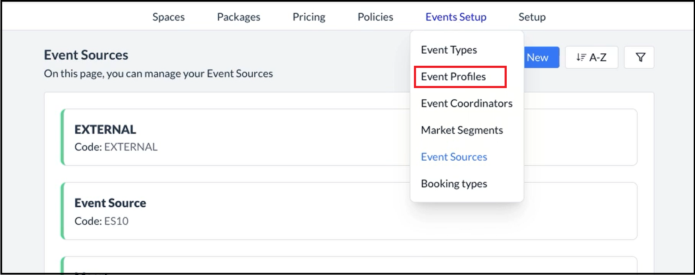Collapse the Events Setup dropdown menu

coord(456,17)
